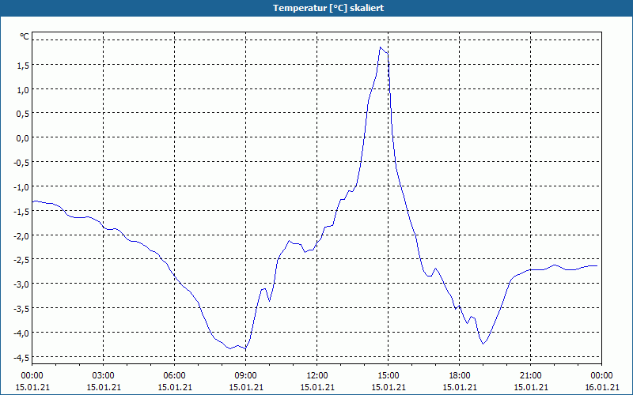Click the -3,0 y-axis value

click(22, 284)
